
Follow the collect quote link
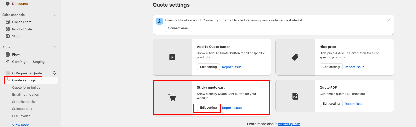289,124
